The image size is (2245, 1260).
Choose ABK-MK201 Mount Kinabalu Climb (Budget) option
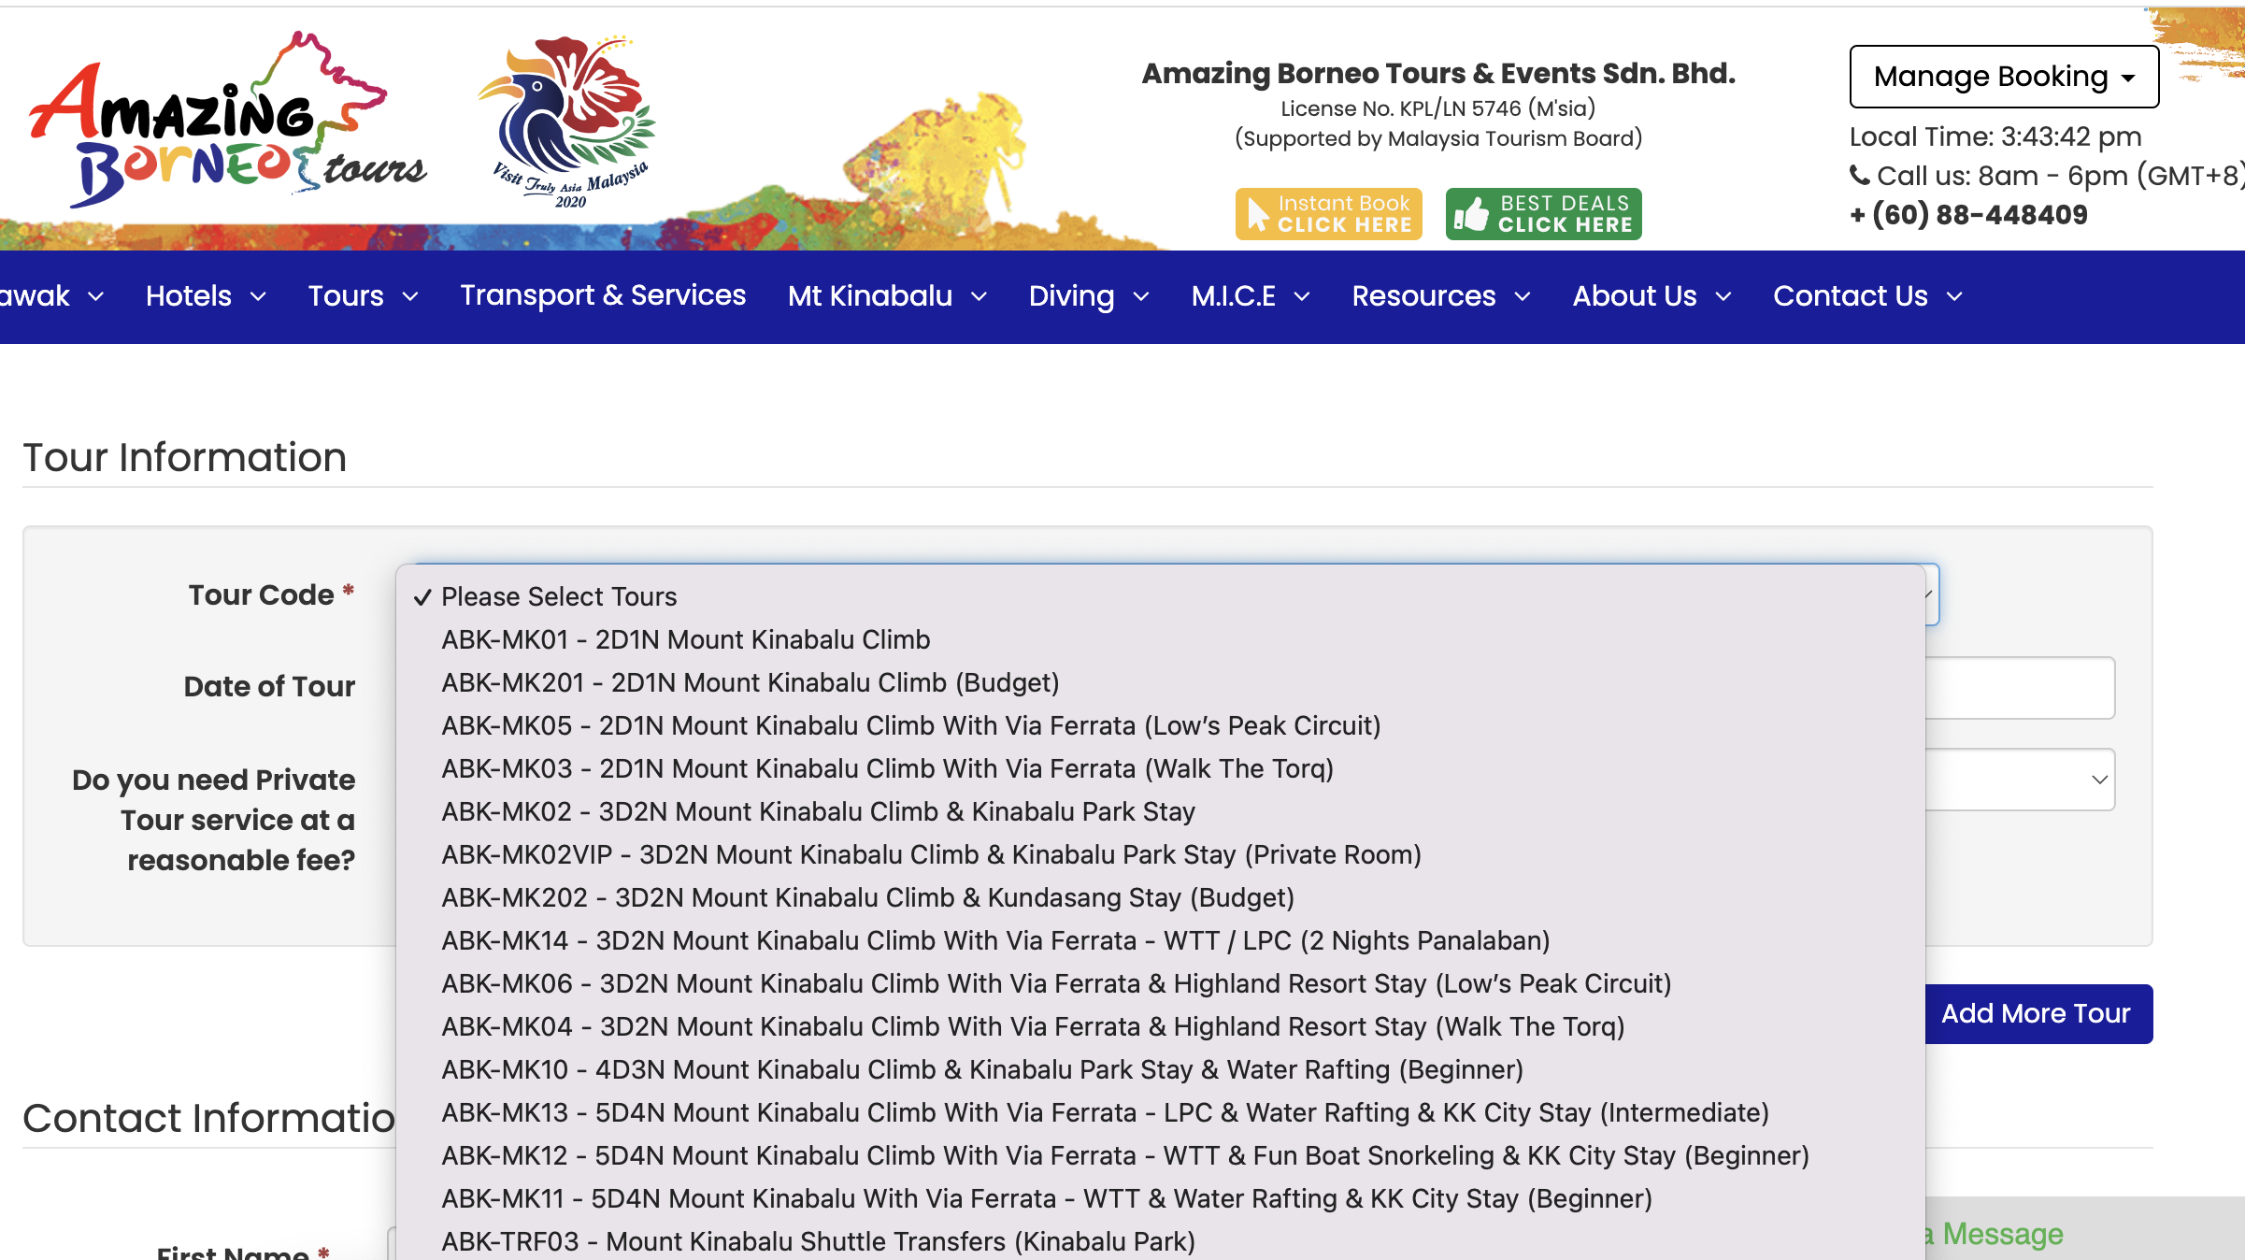750,683
